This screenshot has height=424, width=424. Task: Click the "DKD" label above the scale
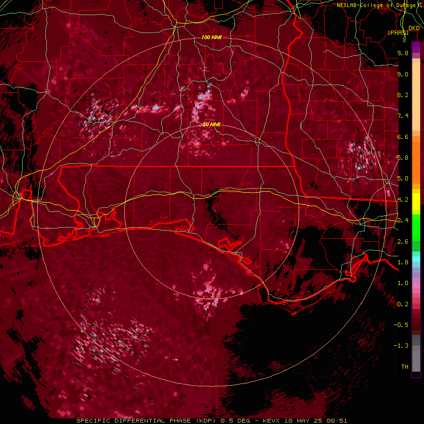click(x=414, y=28)
